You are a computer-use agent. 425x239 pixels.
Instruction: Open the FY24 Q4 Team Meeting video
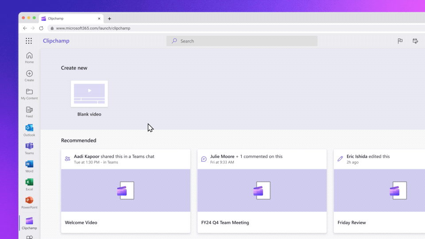(x=262, y=190)
